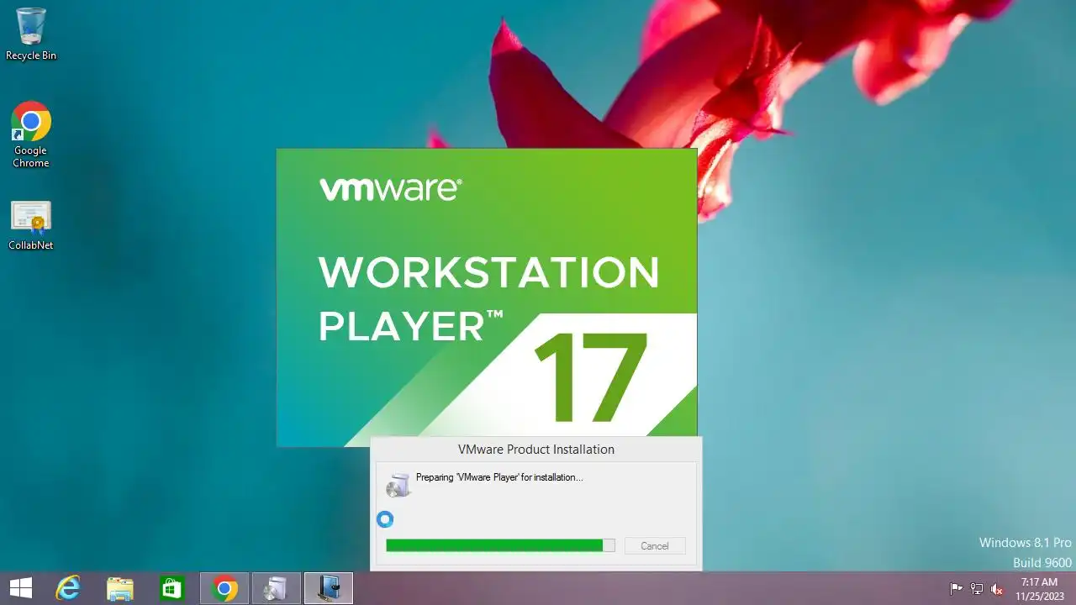Select the VMware installer taskbar icon
Image resolution: width=1076 pixels, height=605 pixels.
[x=329, y=588]
